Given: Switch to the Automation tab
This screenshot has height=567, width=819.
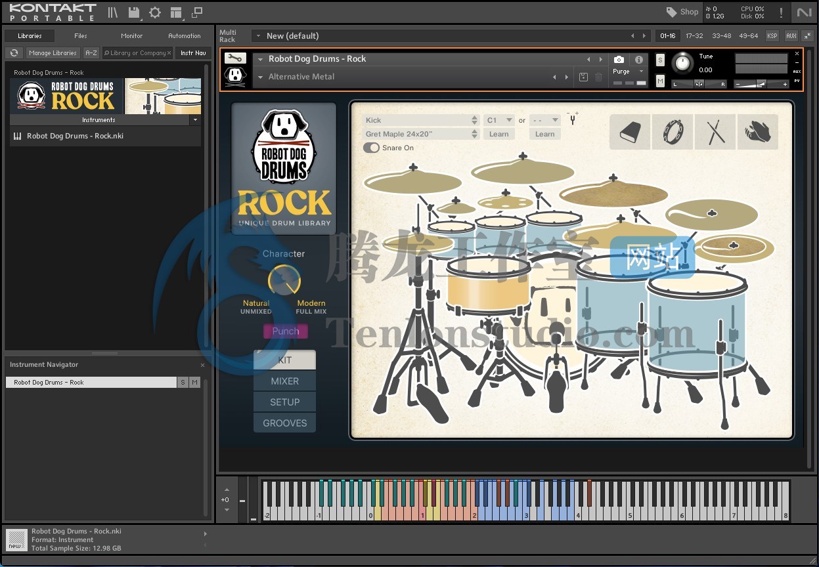Looking at the screenshot, I should (185, 35).
